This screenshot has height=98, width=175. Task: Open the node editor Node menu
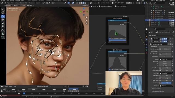click(x=108, y=3)
